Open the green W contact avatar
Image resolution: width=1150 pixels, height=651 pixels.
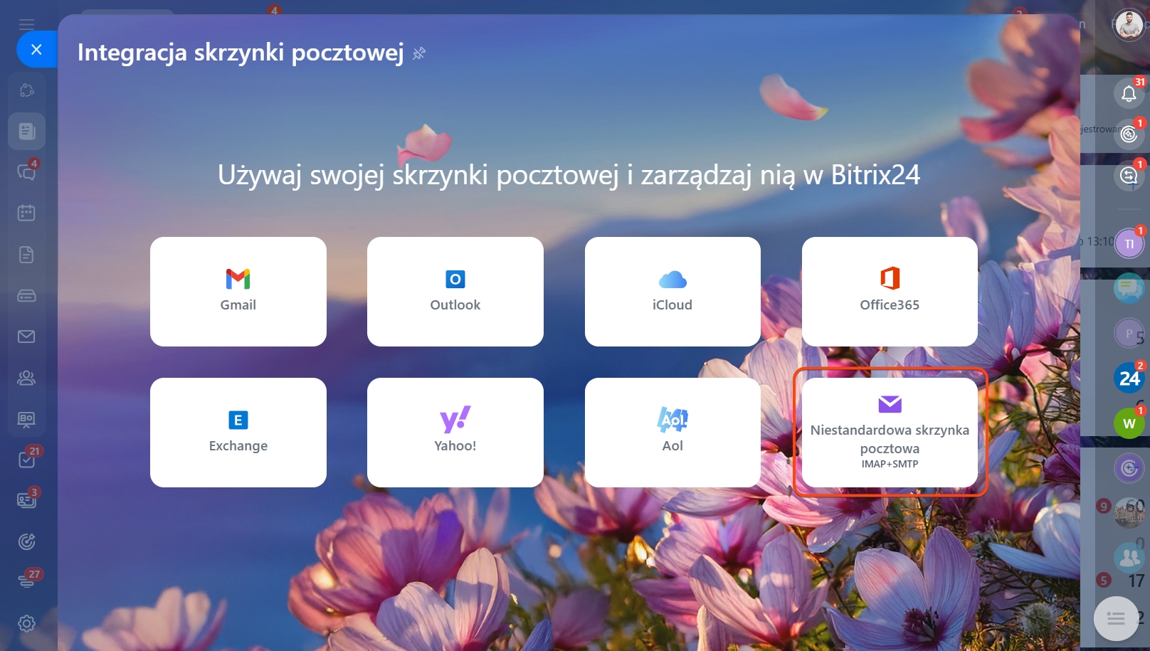pyautogui.click(x=1129, y=423)
